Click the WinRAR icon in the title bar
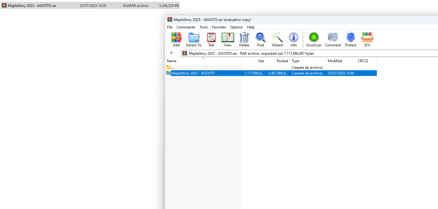The image size is (438, 209). click(170, 20)
